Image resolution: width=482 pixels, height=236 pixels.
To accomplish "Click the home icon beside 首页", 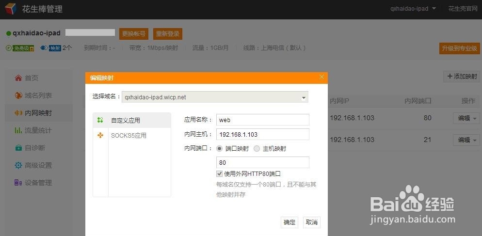I will click(x=18, y=78).
